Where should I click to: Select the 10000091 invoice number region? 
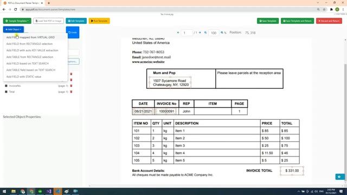[166, 112]
